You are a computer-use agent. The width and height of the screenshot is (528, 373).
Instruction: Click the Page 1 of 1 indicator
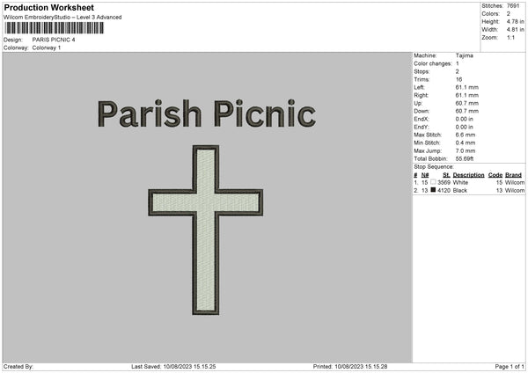click(x=510, y=367)
